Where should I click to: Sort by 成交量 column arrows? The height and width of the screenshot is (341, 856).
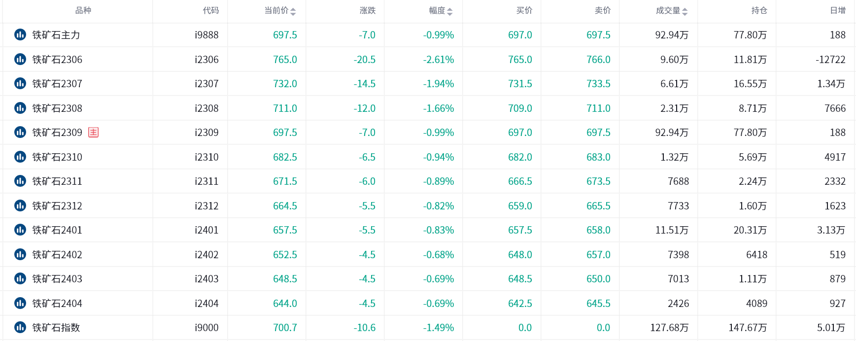click(x=685, y=11)
